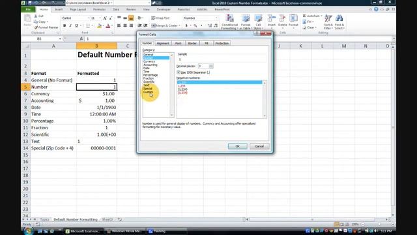
Task: Open the Data ribbon tab
Action: [116, 9]
